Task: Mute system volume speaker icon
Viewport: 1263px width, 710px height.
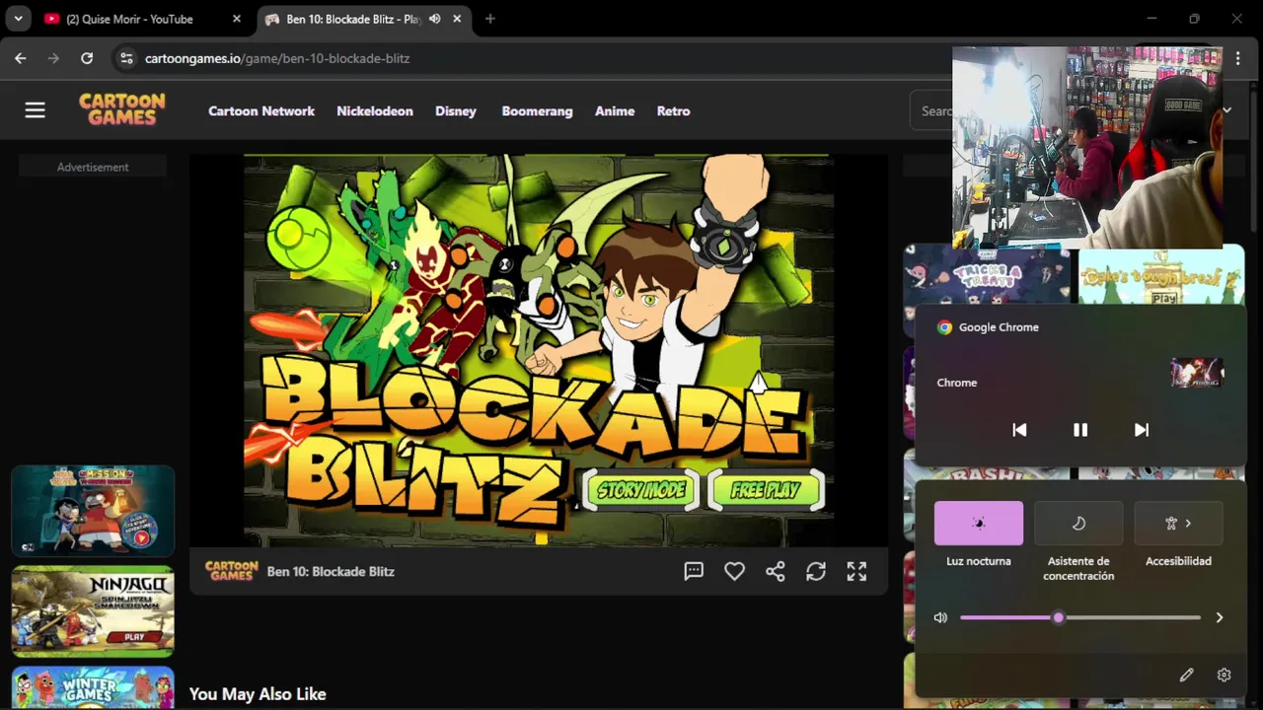Action: (x=940, y=617)
